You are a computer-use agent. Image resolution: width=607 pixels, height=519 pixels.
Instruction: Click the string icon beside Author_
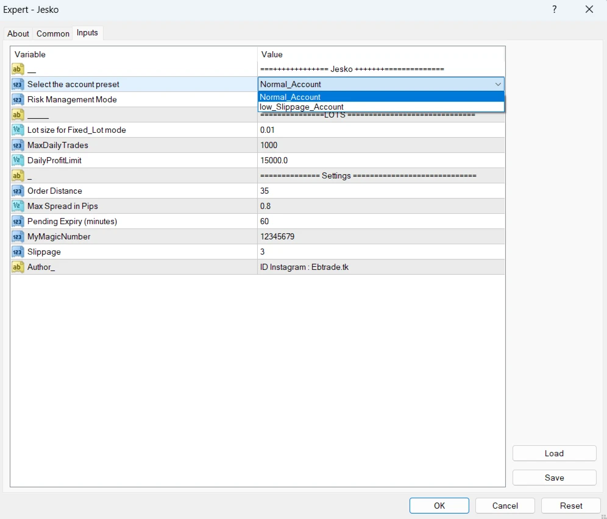18,267
